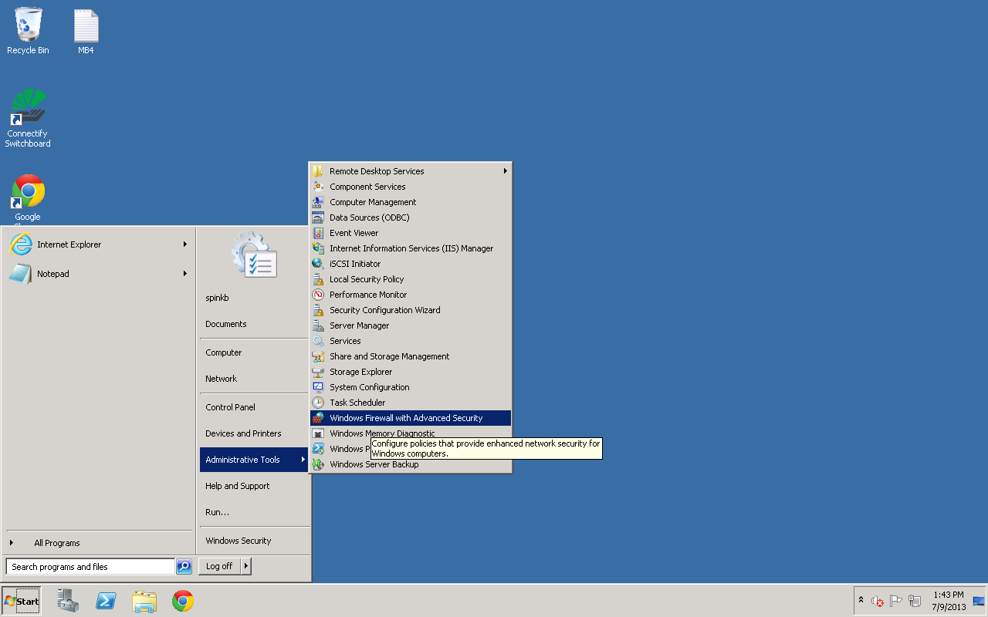Open Server Manager from the taskbar
The image size is (988, 617).
68,601
